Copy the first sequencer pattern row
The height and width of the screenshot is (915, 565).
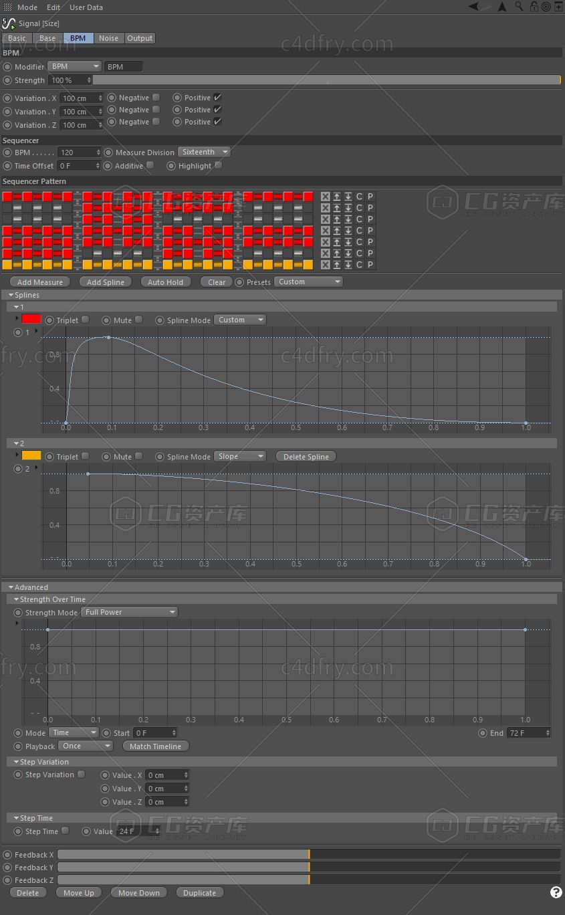click(x=359, y=197)
